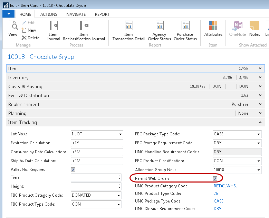This screenshot has width=269, height=218.
Task: Open FBC Package Type Code dropdown
Action: (259, 134)
